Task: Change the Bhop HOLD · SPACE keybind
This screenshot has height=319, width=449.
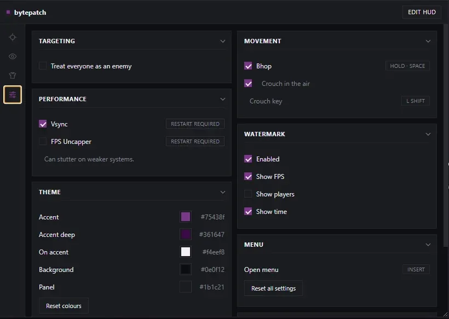Action: coord(407,66)
